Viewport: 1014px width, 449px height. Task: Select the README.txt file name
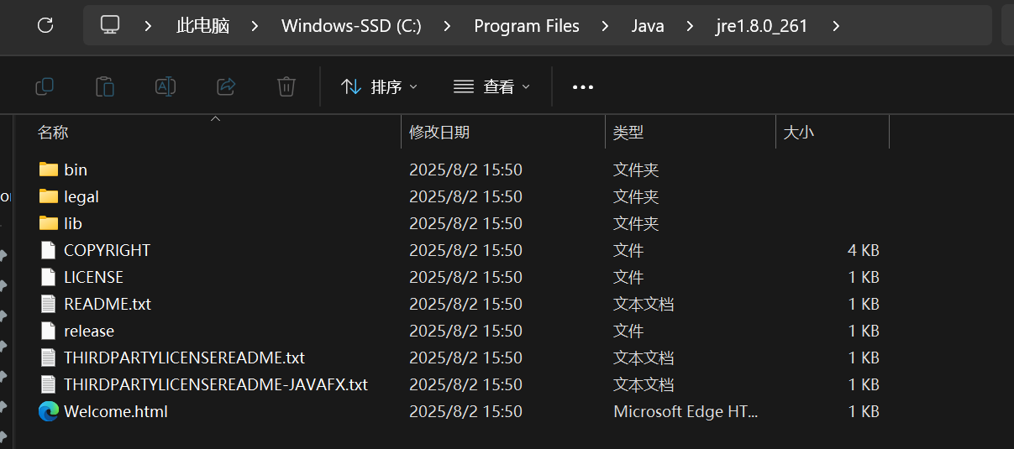108,304
